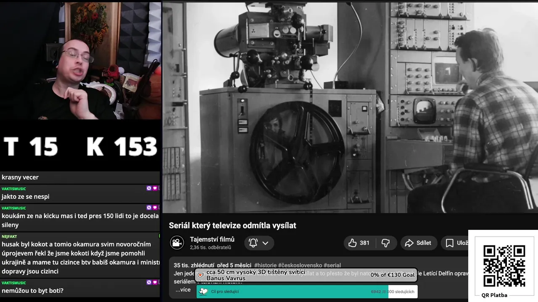Click pink heart badge on 'jakto ze se nespi' message
This screenshot has height=302, width=538.
coord(155,188)
